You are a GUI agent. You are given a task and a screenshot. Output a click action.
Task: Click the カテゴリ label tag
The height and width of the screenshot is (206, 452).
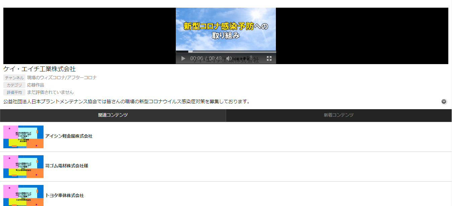tap(14, 85)
